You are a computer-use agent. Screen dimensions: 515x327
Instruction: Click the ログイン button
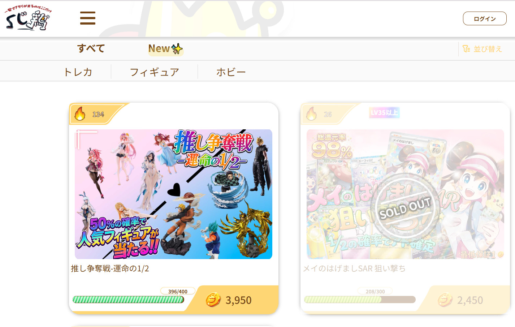(485, 18)
